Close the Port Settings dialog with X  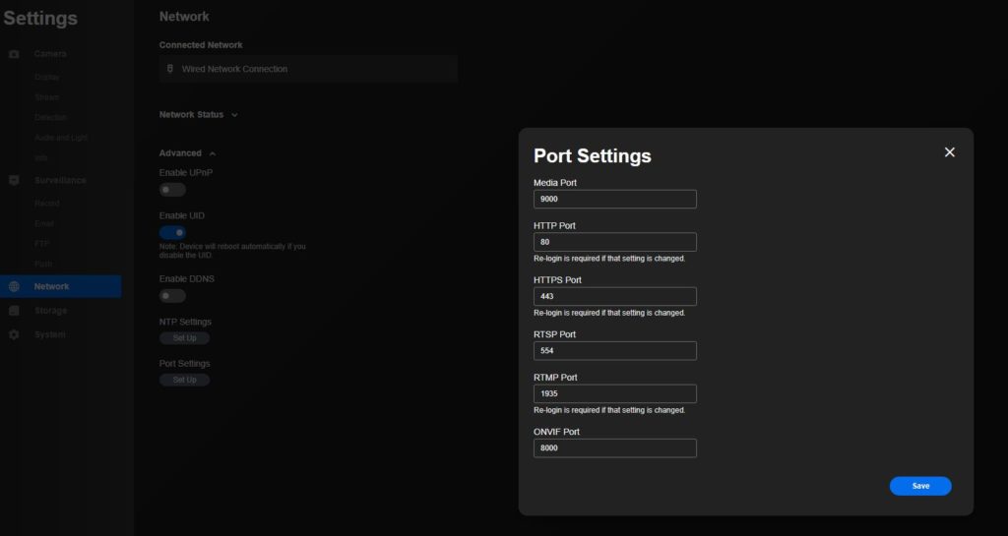tap(949, 152)
